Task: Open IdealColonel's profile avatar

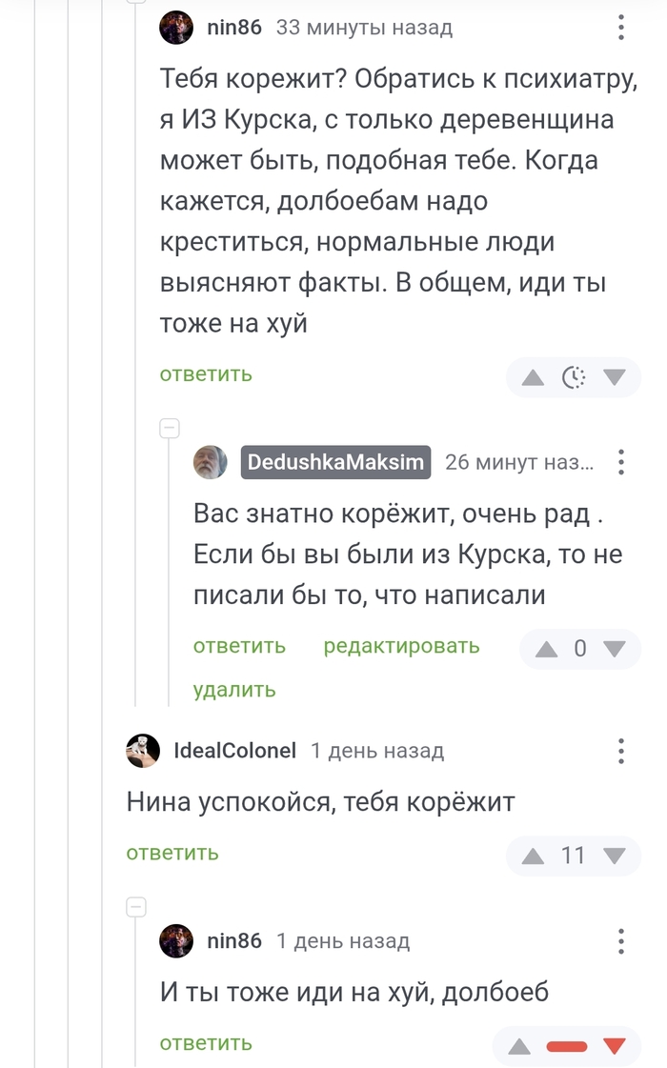Action: click(x=143, y=751)
